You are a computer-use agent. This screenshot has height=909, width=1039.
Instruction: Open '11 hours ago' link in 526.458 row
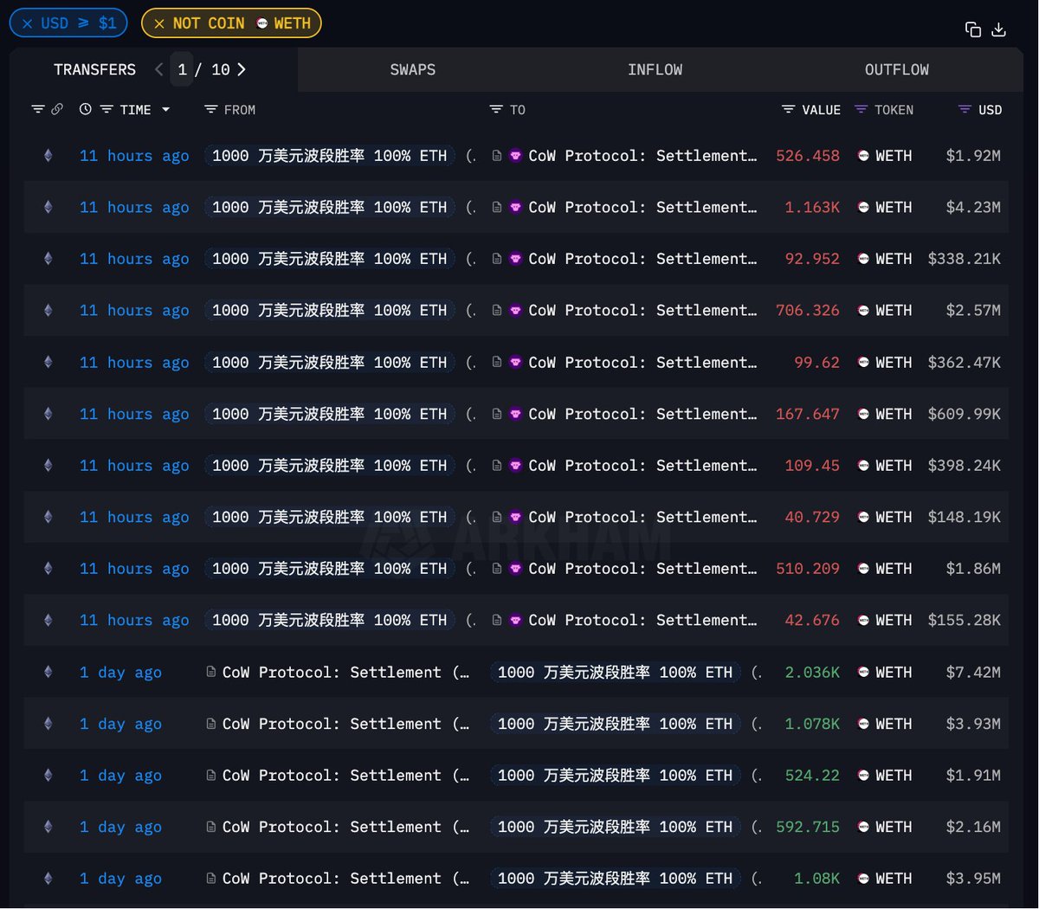click(134, 156)
